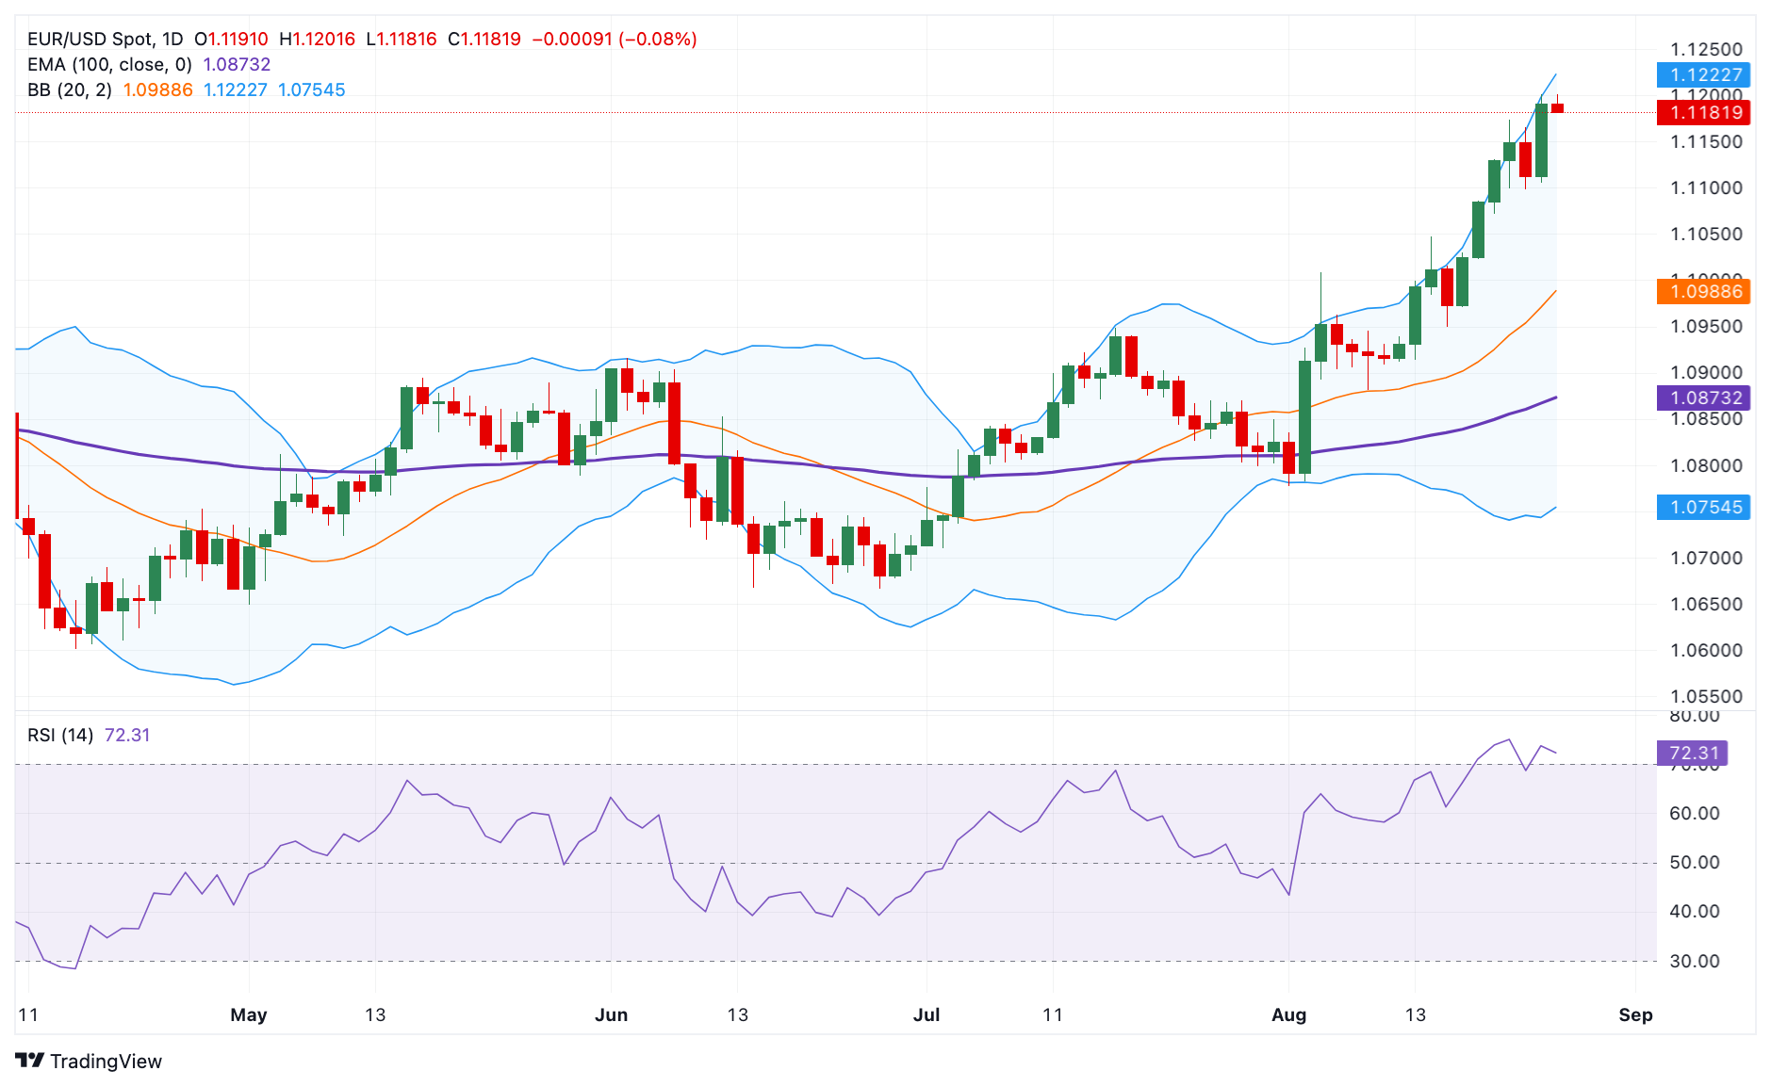Viewport: 1771px width, 1087px height.
Task: Click the blue 1.07545 lower band tag
Action: coord(1703,507)
